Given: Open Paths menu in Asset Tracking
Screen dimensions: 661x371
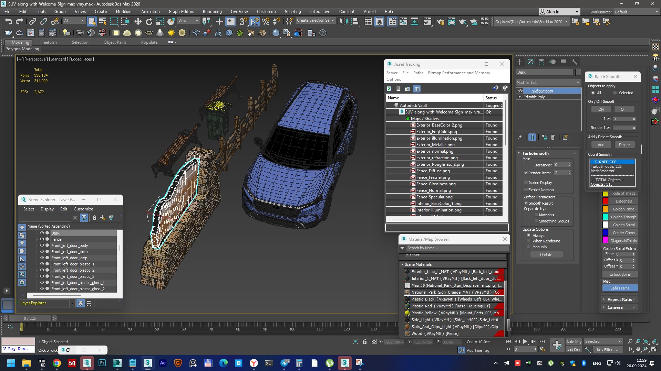Looking at the screenshot, I should (418, 73).
